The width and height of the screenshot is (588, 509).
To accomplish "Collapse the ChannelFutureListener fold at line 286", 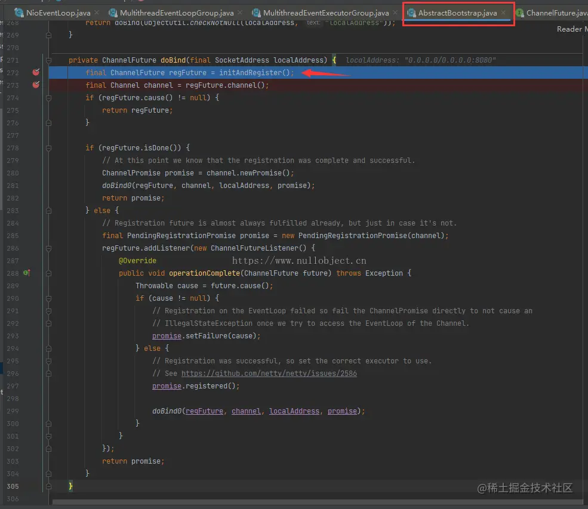I will [49, 248].
